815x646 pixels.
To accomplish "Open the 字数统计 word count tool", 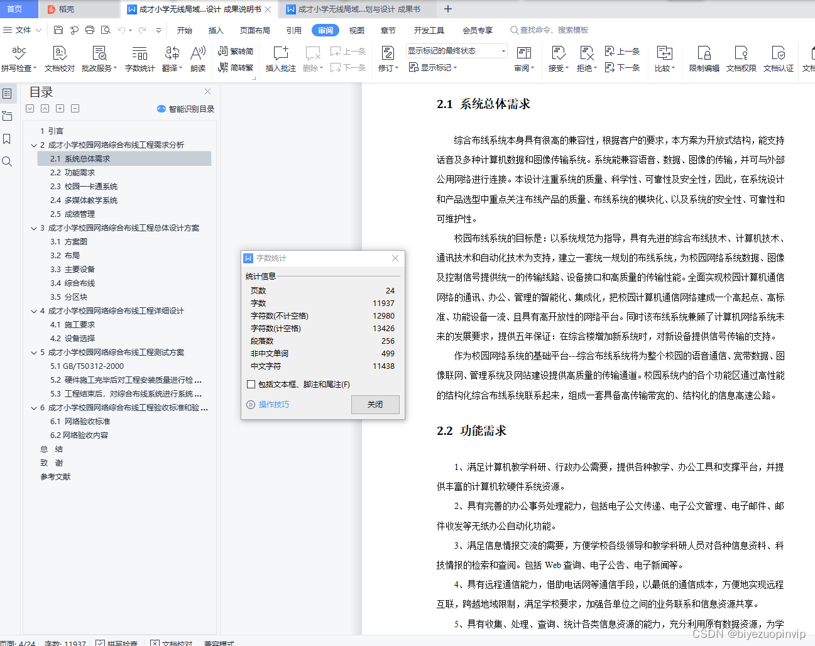I will point(139,58).
